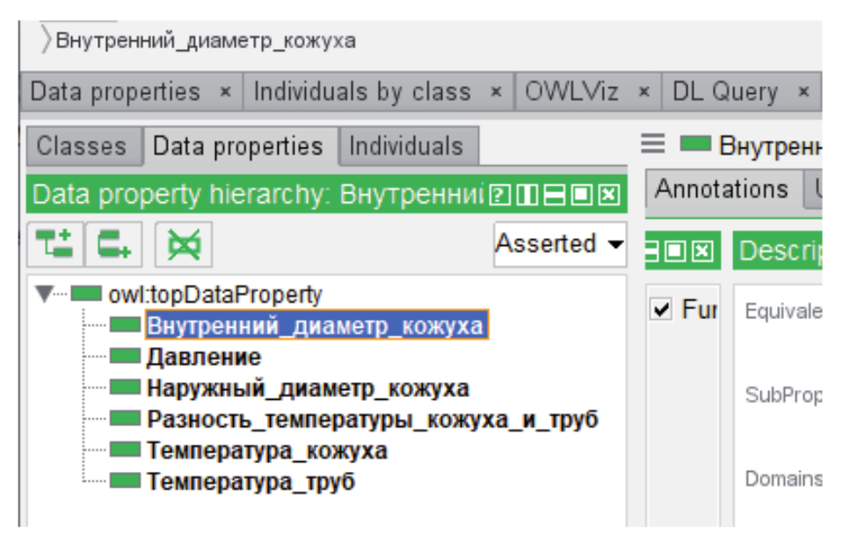Open the Asserted dropdown
This screenshot has height=543, width=843.
[x=560, y=243]
